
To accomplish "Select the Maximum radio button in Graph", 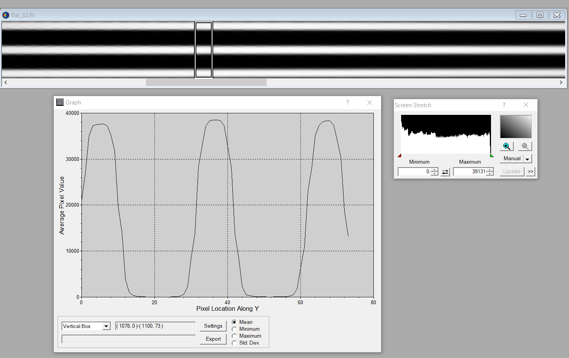I will tap(234, 336).
